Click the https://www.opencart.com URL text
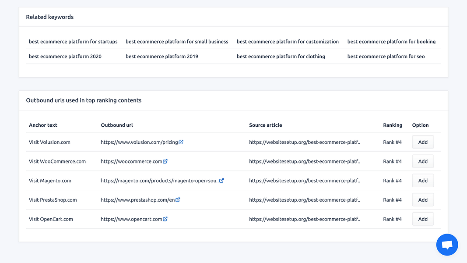 131,219
